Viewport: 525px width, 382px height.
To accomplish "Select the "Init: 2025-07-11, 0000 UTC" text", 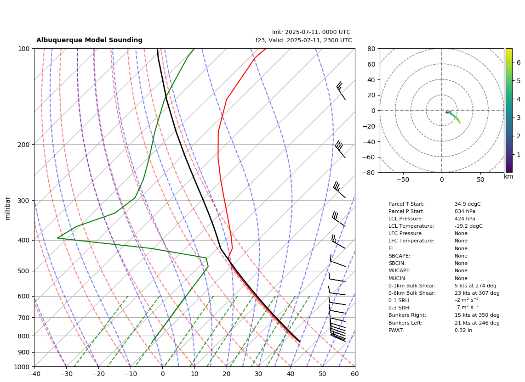I will click(311, 32).
